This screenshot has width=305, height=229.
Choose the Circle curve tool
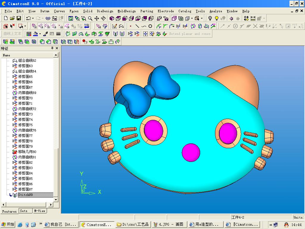click(x=150, y=26)
